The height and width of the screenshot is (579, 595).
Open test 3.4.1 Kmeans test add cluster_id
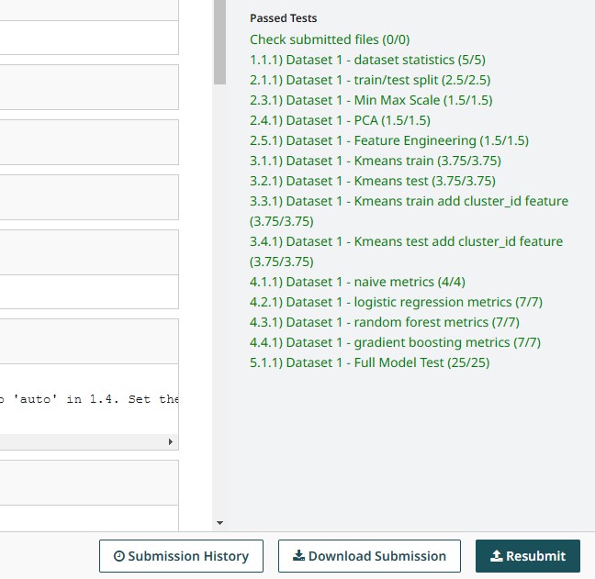coord(406,241)
